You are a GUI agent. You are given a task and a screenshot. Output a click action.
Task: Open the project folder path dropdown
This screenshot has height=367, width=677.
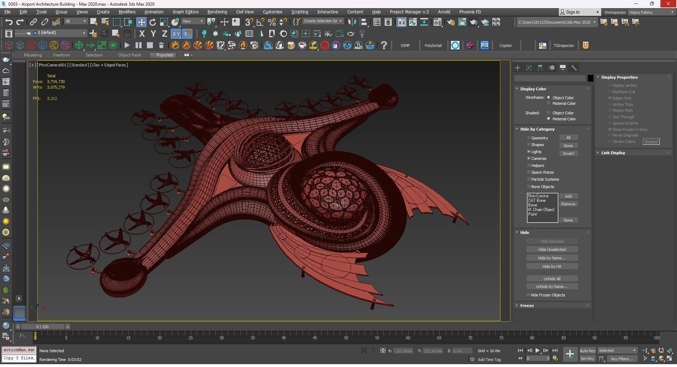tap(557, 22)
